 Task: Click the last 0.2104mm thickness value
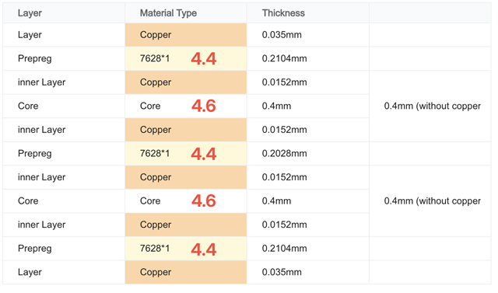[x=284, y=248]
